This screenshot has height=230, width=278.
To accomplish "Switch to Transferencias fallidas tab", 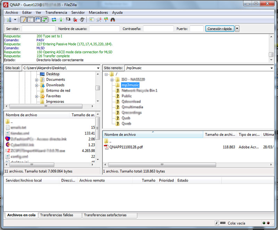I will point(57,215).
